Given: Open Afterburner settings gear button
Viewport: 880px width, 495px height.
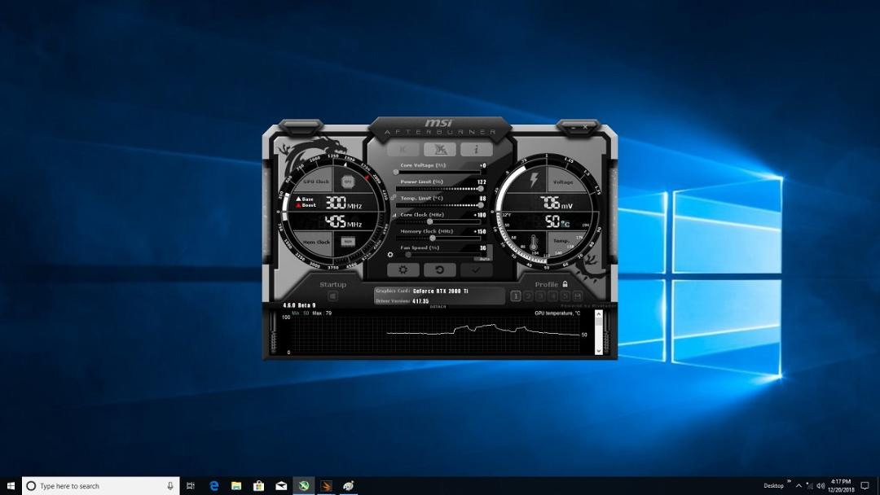Looking at the screenshot, I should point(403,269).
